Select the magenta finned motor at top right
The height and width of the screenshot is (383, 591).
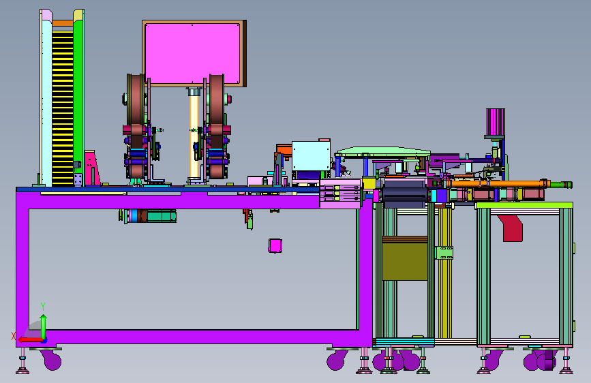coord(496,122)
